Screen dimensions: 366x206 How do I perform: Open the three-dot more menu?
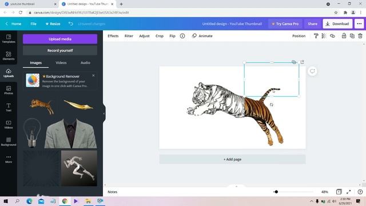click(x=359, y=24)
